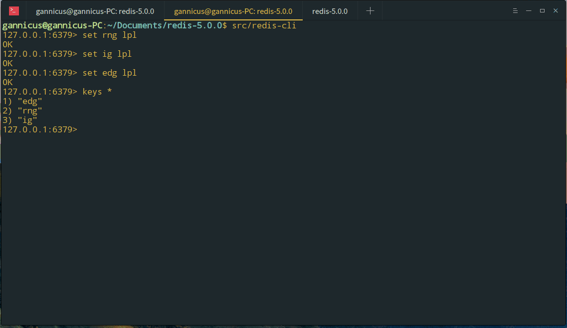Open the hamburger menu in the title bar
This screenshot has width=567, height=328.
[515, 11]
